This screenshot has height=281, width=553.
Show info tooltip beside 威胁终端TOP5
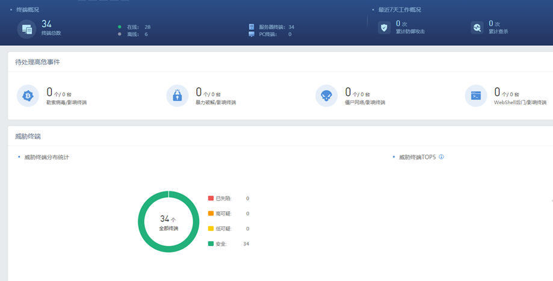pos(441,157)
